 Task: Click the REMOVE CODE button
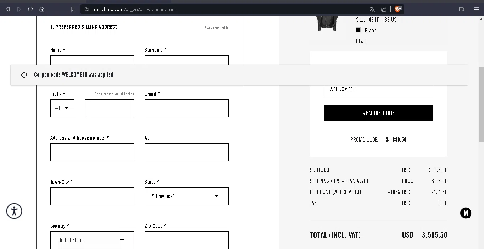[x=378, y=113]
